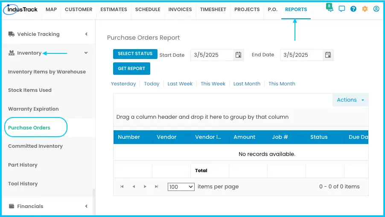Click the help question mark icon
385x217 pixels.
(x=353, y=9)
